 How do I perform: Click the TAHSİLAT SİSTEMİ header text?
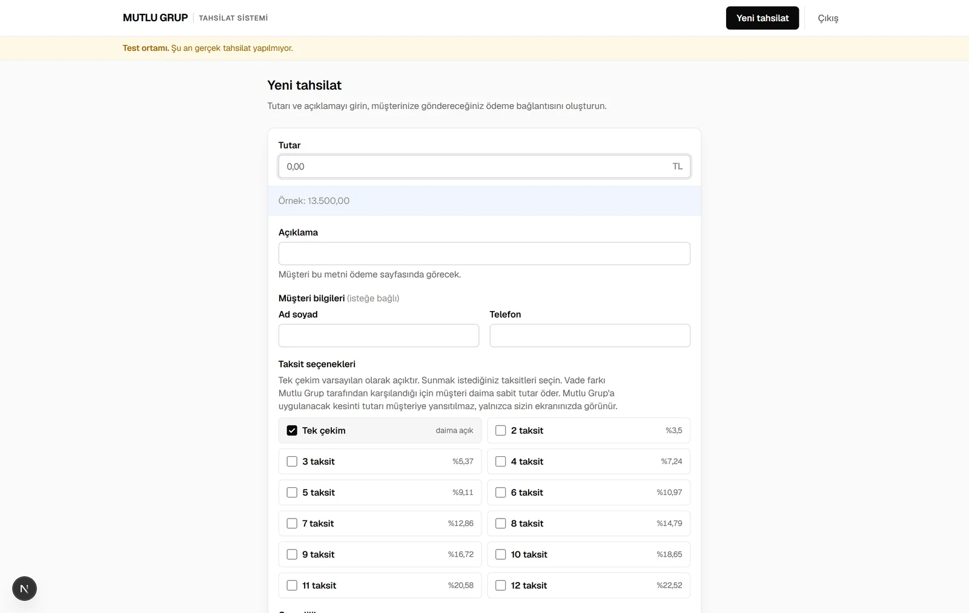233,18
